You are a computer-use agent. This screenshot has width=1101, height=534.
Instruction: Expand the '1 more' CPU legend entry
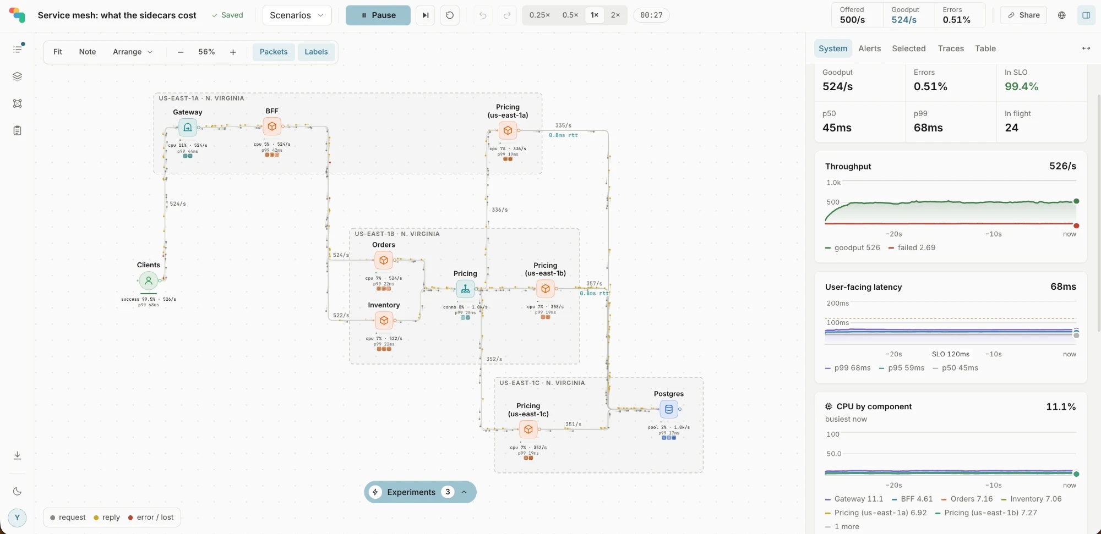point(842,526)
